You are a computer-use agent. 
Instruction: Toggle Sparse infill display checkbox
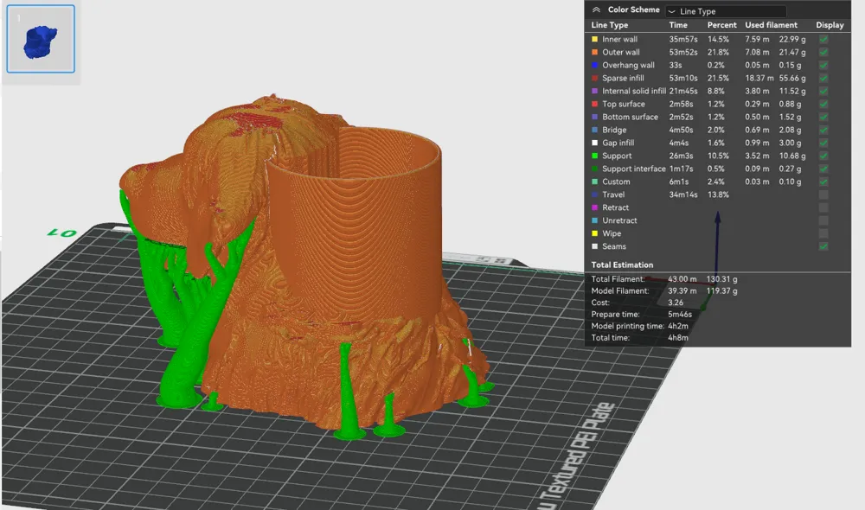[x=823, y=78]
